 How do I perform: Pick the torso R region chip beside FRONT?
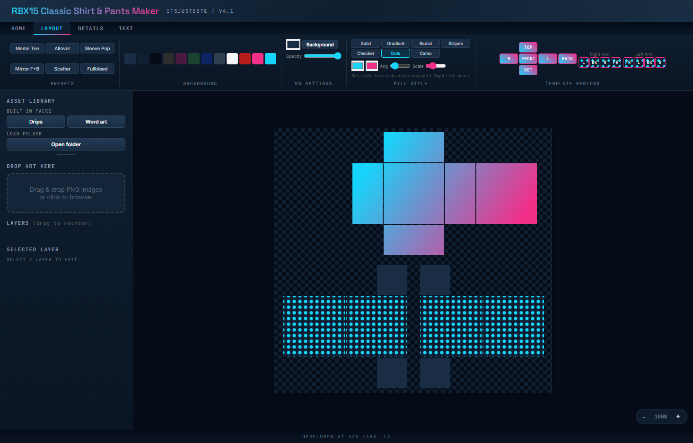509,59
